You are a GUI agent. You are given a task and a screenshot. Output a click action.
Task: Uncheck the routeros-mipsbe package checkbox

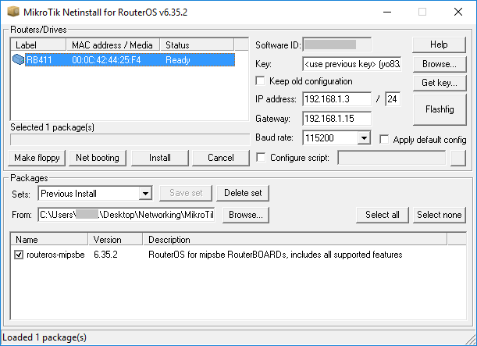19,255
